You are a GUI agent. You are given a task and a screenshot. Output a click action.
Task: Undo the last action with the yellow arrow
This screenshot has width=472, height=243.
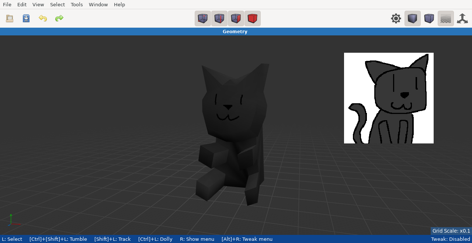pyautogui.click(x=43, y=18)
